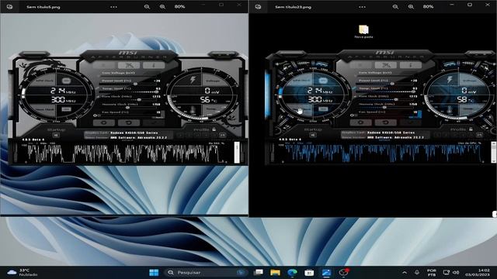Click the 80% zoom level in Sem título23.png window
The width and height of the screenshot is (497, 279).
coord(428,7)
